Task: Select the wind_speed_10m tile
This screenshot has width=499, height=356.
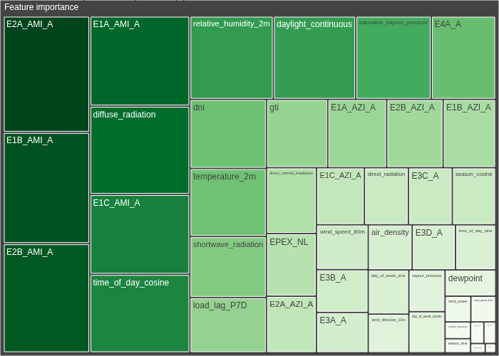Action: click(x=483, y=309)
